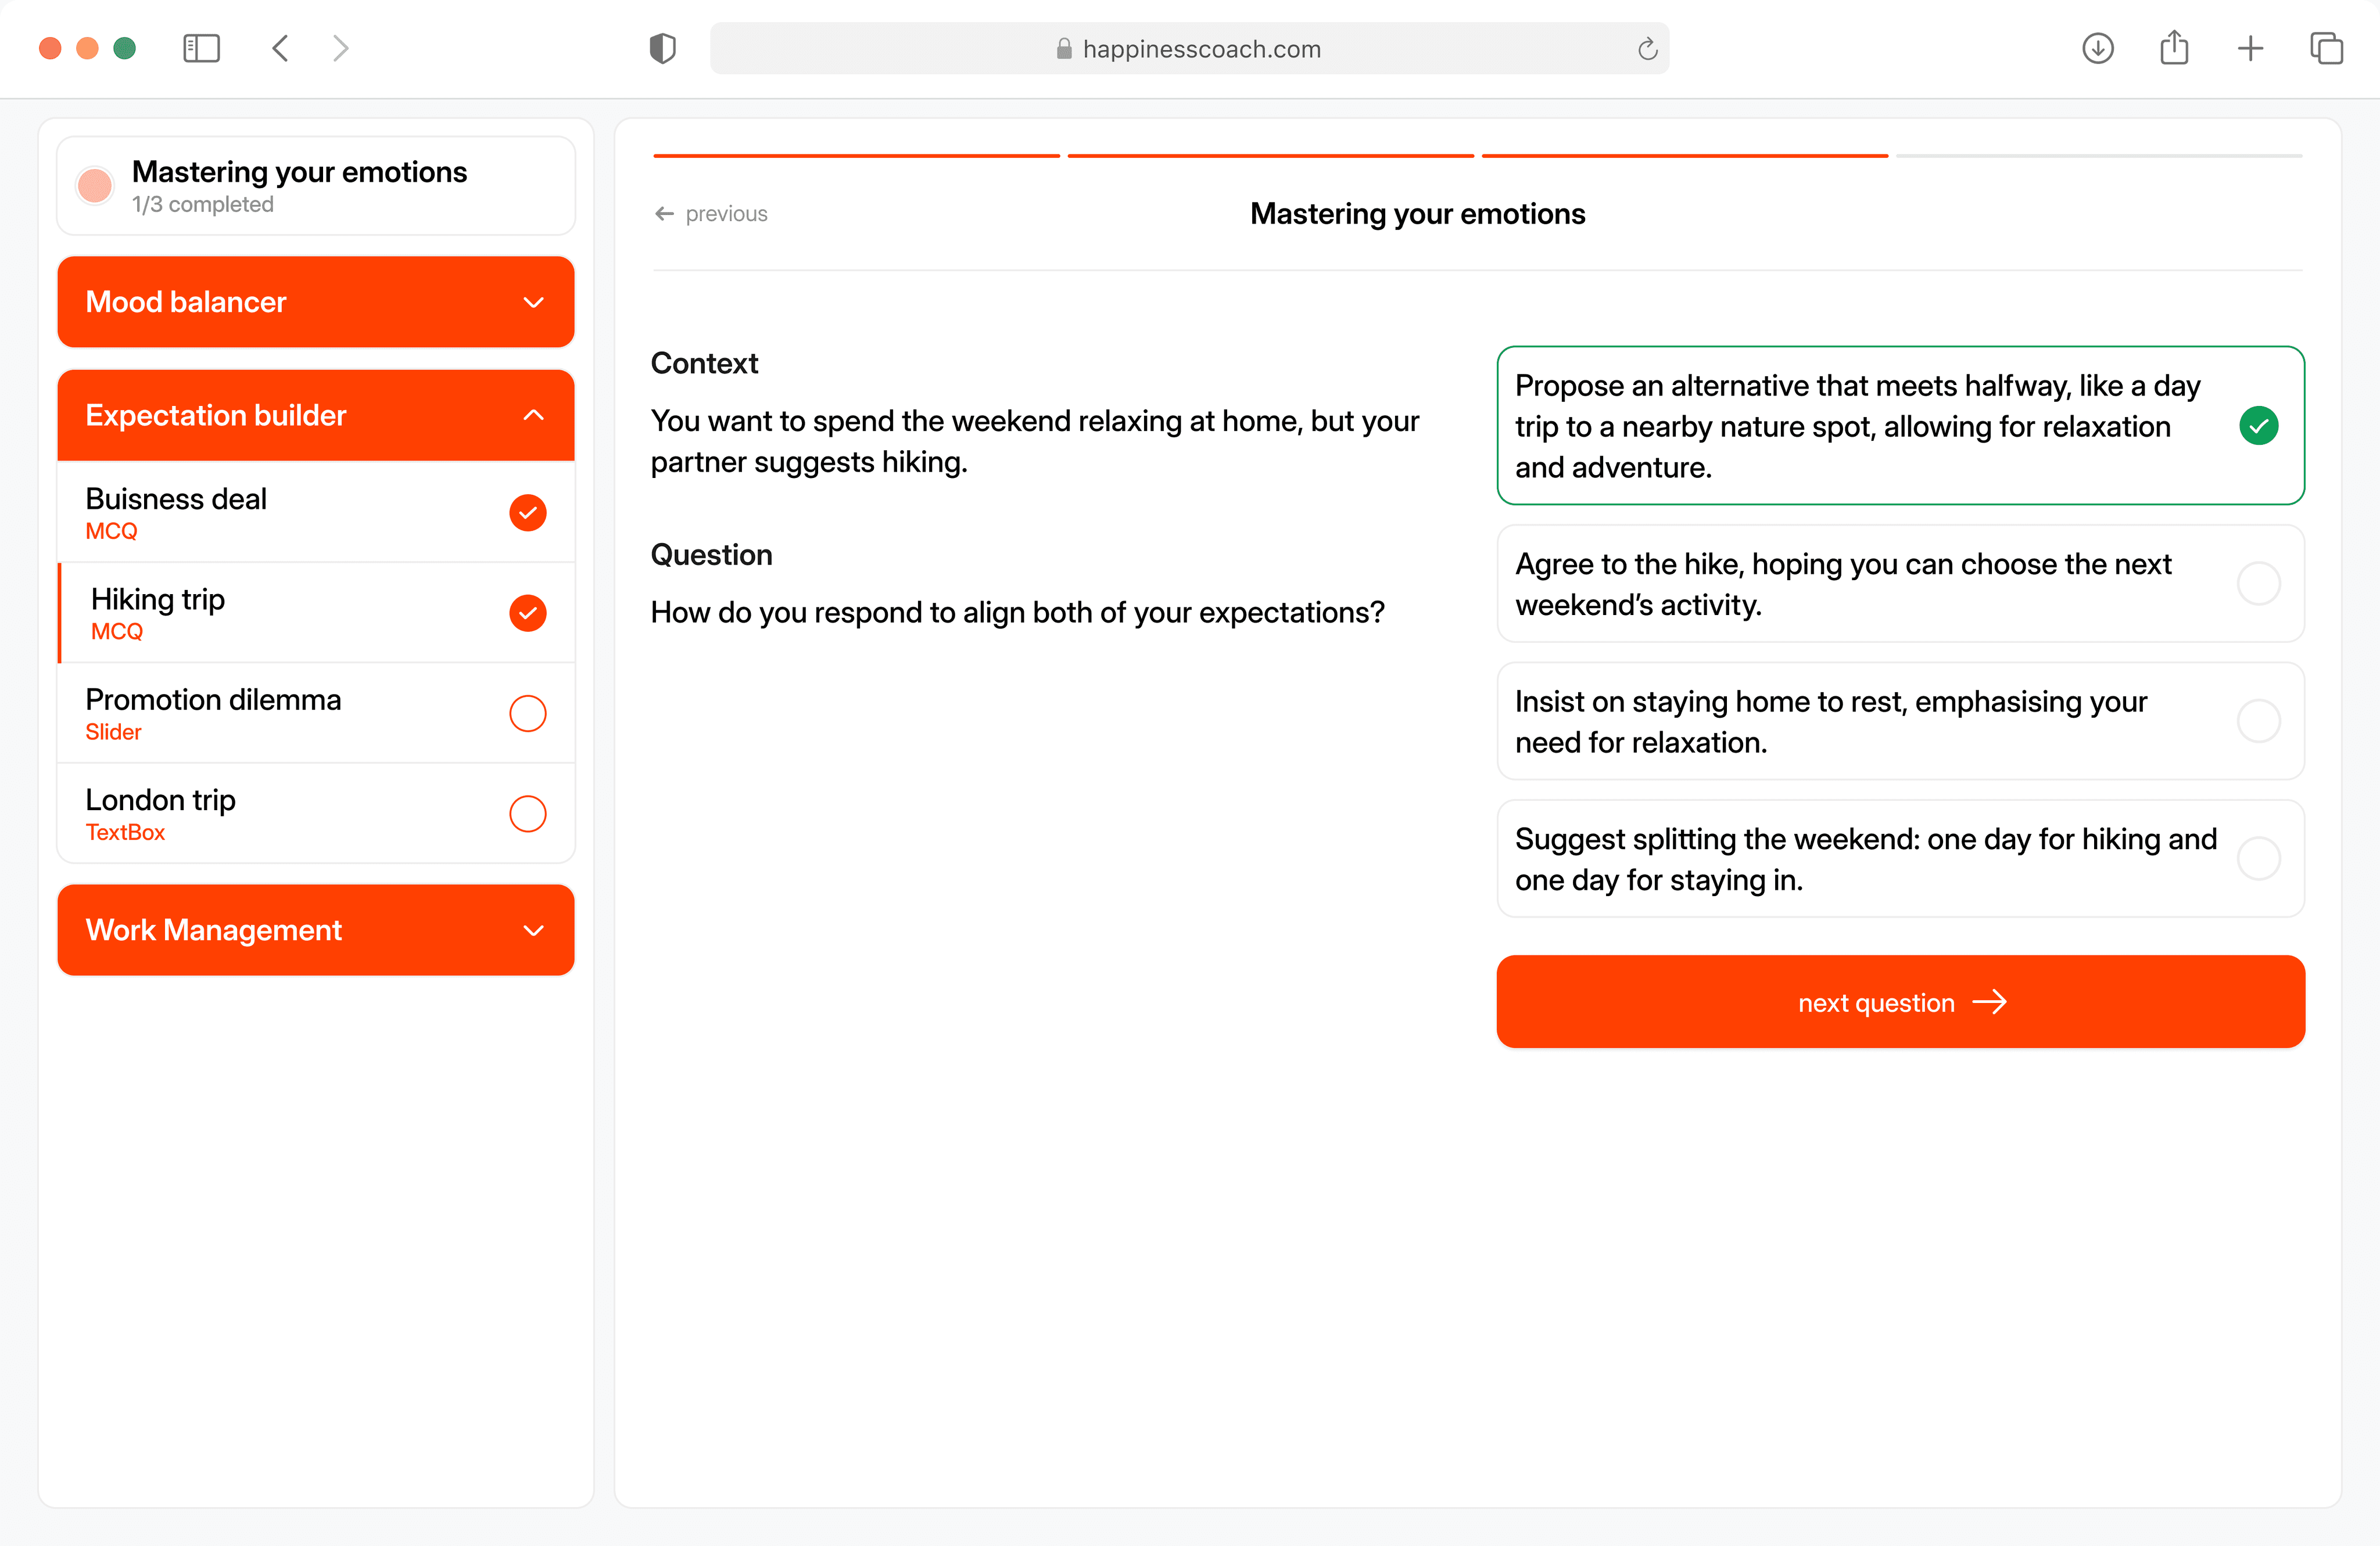Select 'Agree to the hike' answer option
The image size is (2380, 1546).
tap(1899, 584)
